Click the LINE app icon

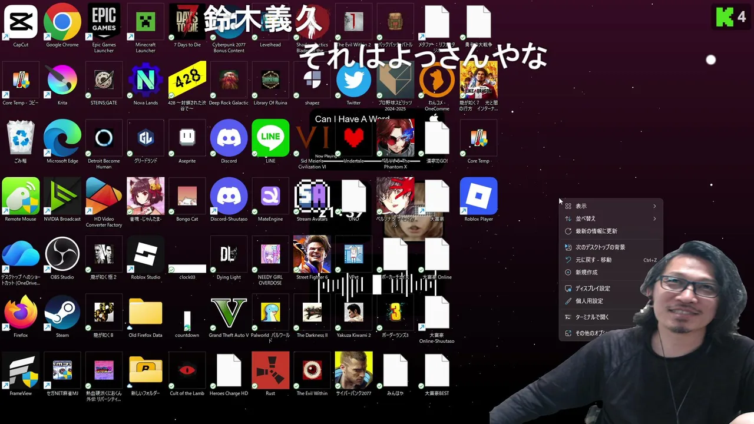coord(270,138)
